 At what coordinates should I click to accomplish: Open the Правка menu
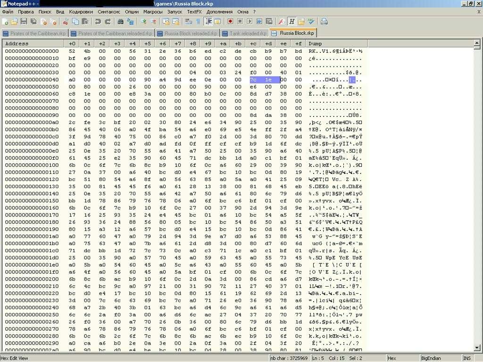[26, 12]
